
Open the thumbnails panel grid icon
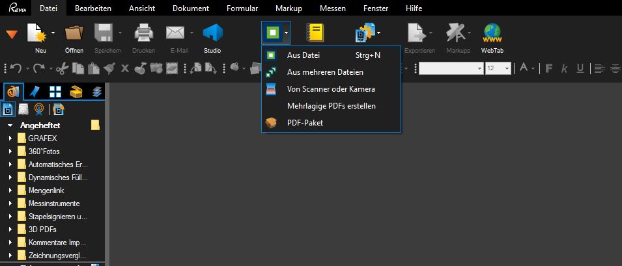pos(55,91)
